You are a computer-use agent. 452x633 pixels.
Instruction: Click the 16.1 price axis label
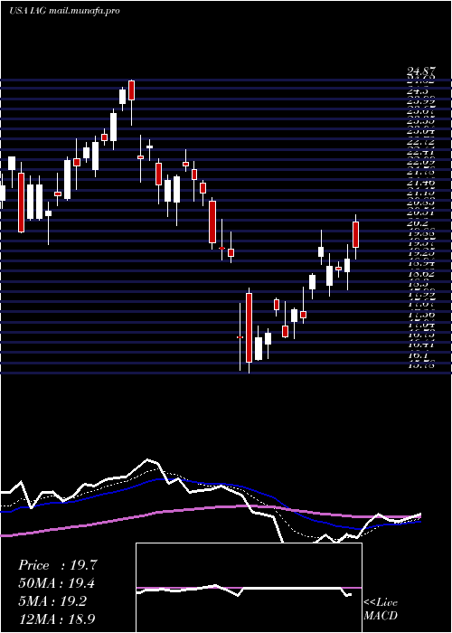point(418,356)
